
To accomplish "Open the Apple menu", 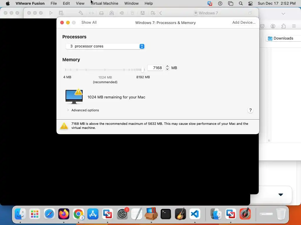I will pos(8,4).
